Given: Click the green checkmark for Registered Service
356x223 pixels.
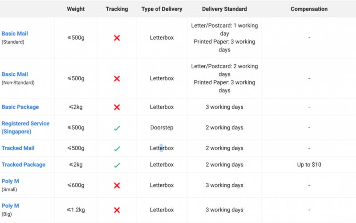Looking at the screenshot, I should (x=117, y=128).
